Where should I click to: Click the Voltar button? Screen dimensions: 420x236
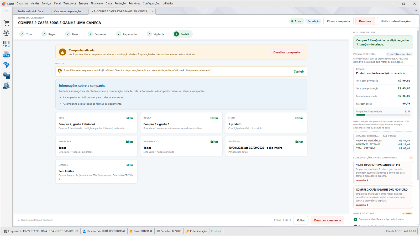301,220
